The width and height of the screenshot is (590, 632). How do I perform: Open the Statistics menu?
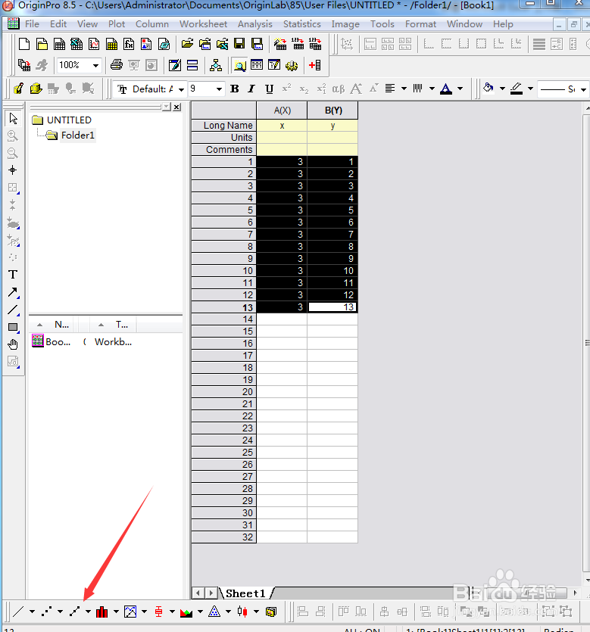pos(302,24)
